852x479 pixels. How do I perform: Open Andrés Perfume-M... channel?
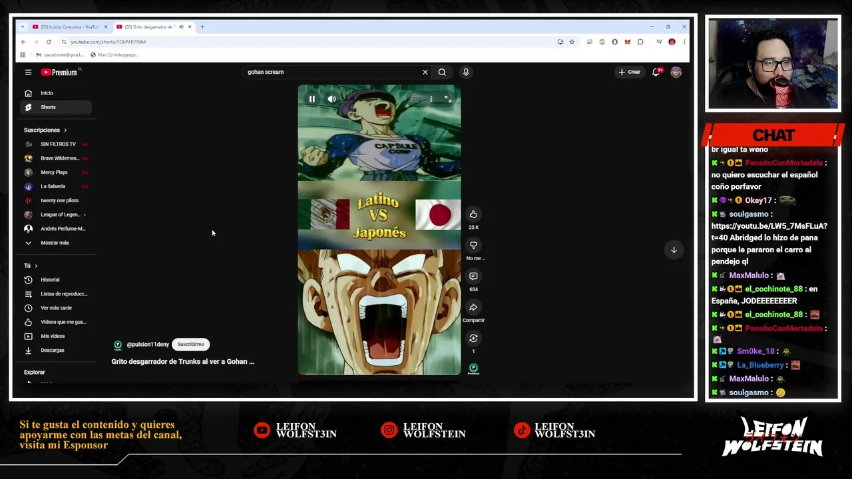[56, 229]
